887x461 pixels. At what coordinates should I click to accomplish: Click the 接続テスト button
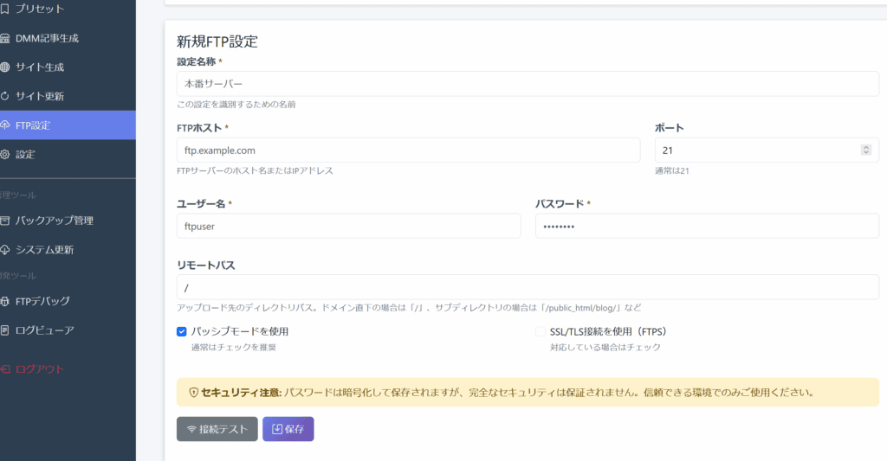[x=217, y=429]
